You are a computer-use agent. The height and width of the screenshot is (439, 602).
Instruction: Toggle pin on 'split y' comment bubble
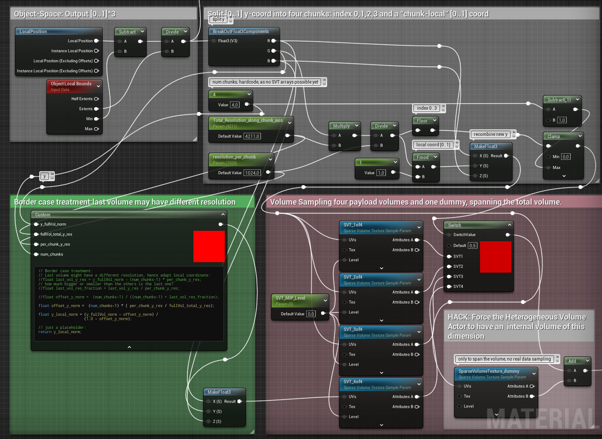[230, 18]
